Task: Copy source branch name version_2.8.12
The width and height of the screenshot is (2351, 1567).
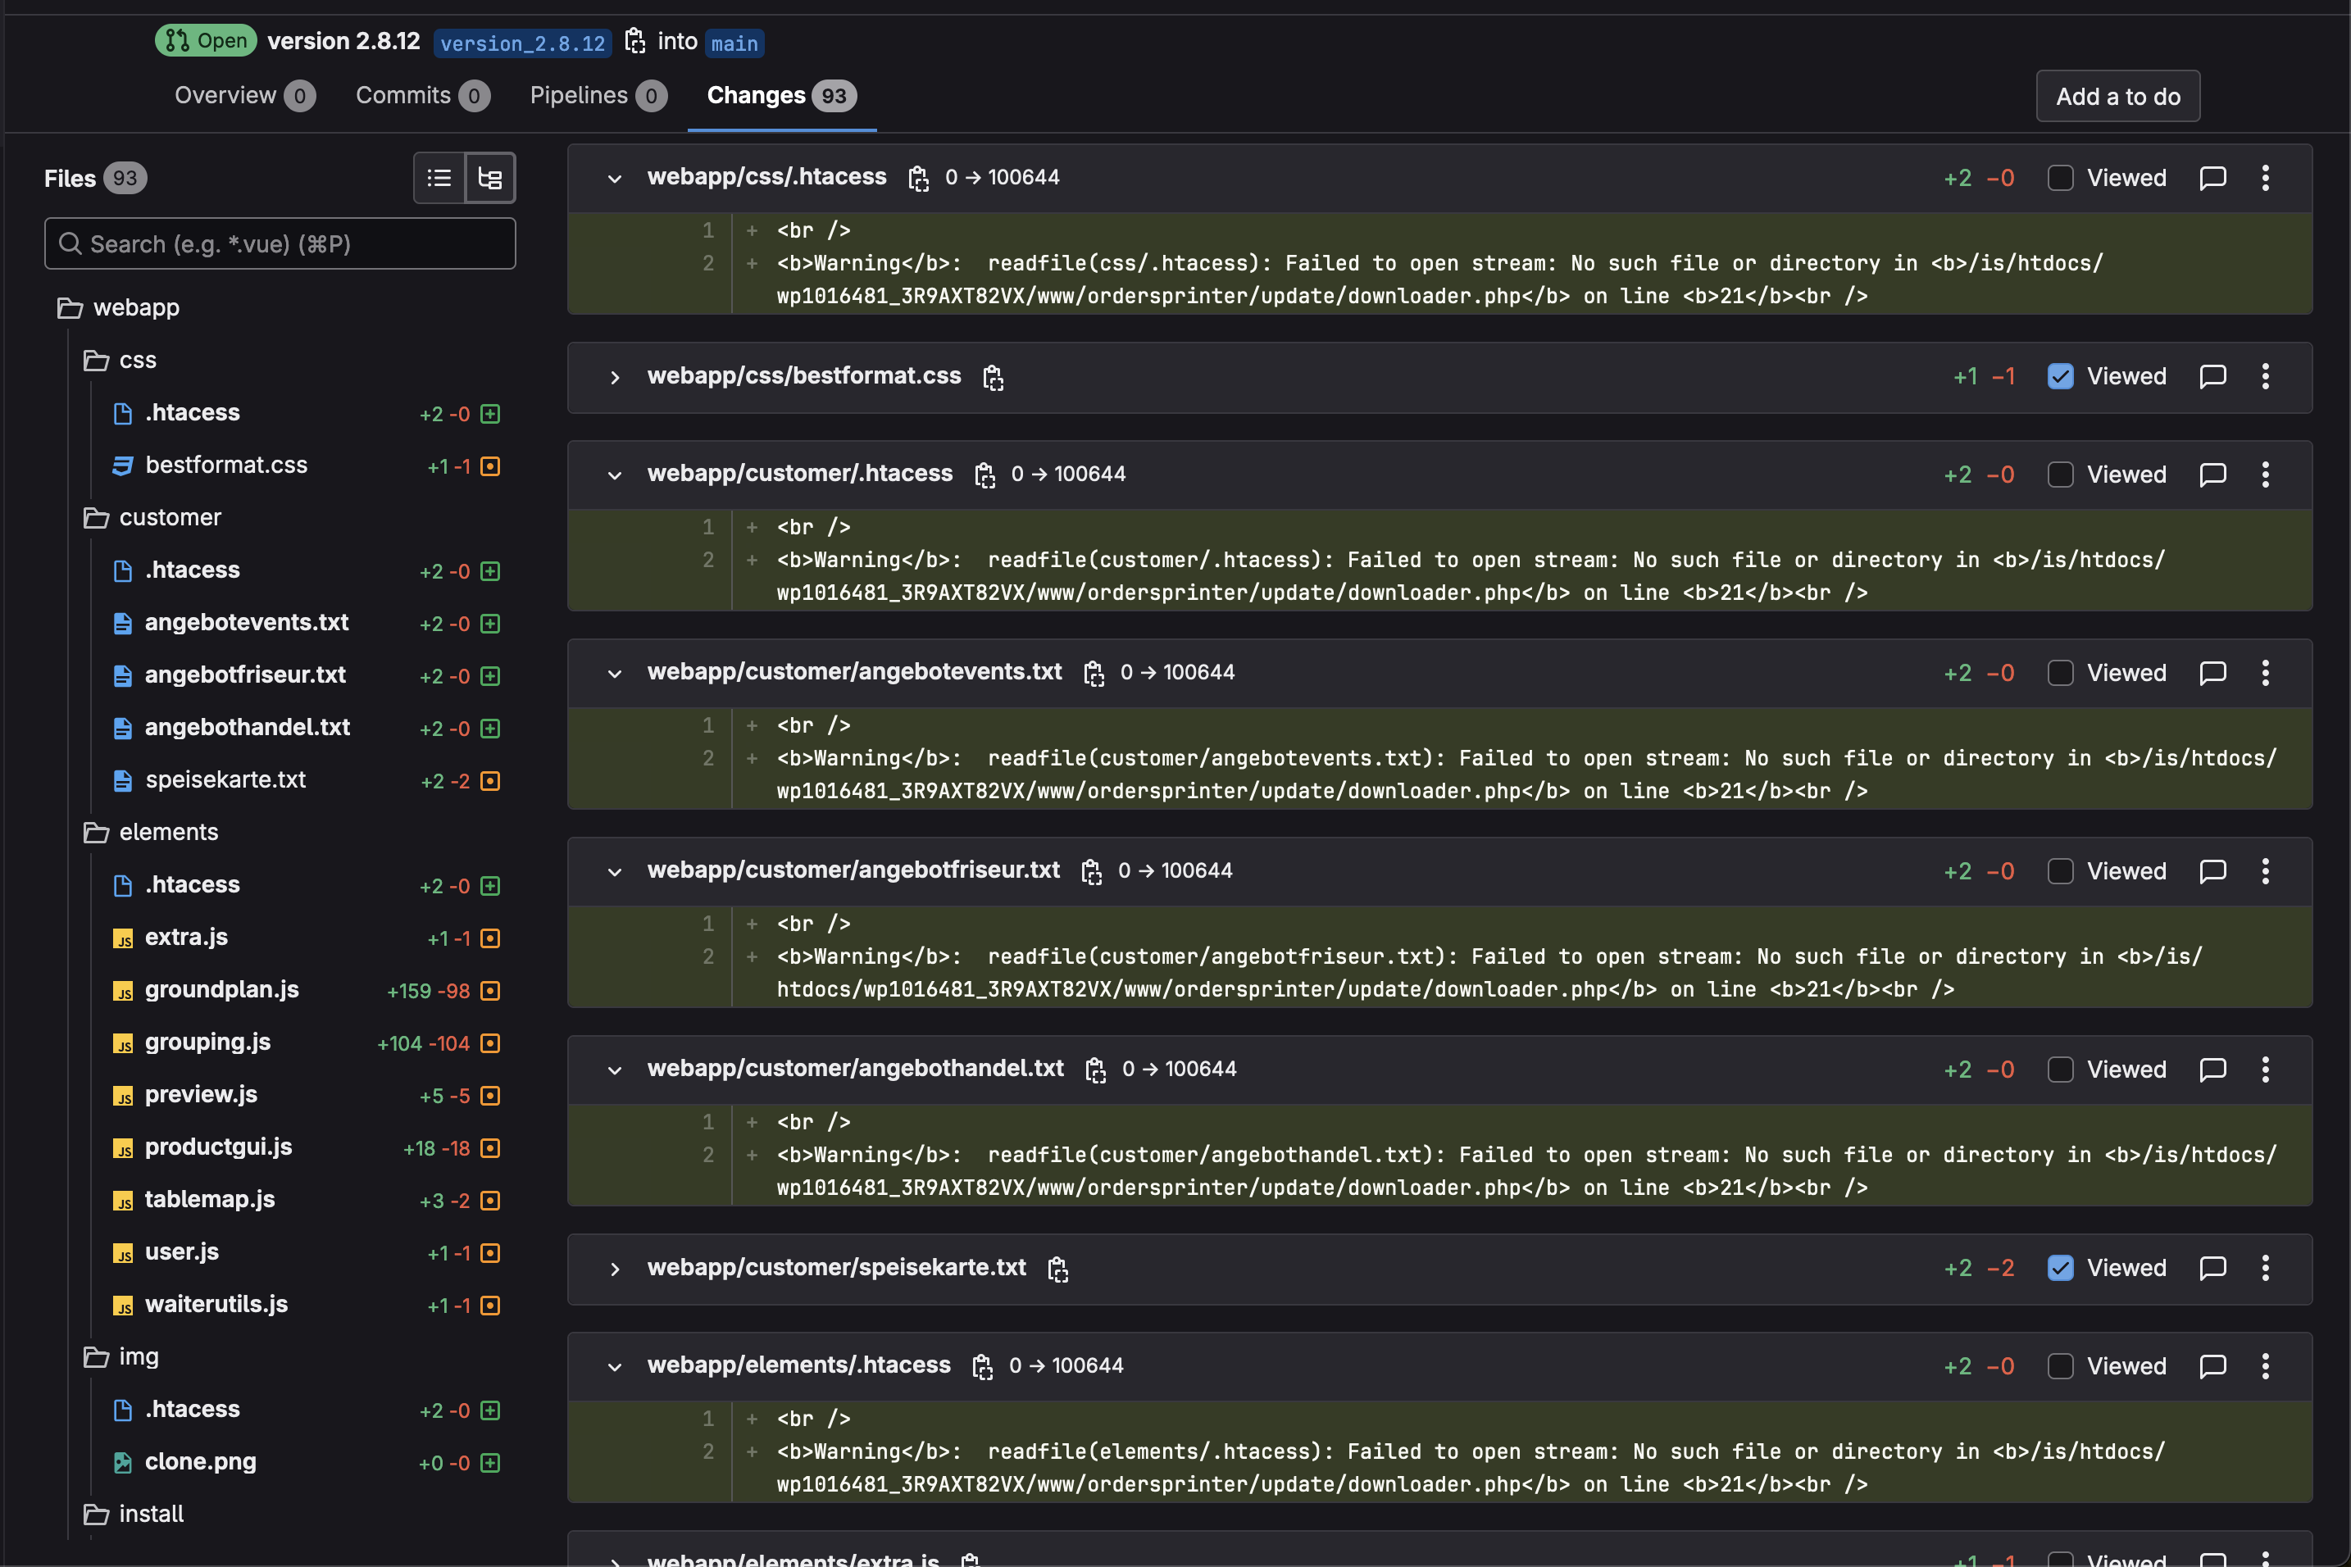Action: [x=634, y=41]
